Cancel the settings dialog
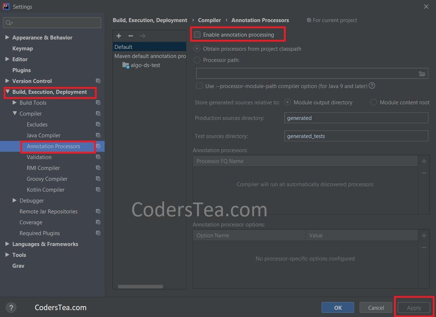Screen dimensions: 436x317 376,307
